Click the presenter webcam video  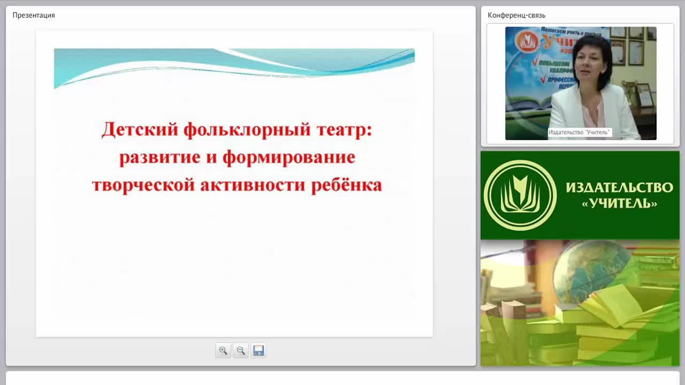581,83
